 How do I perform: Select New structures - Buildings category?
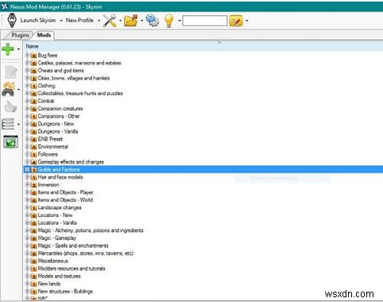coord(65,292)
